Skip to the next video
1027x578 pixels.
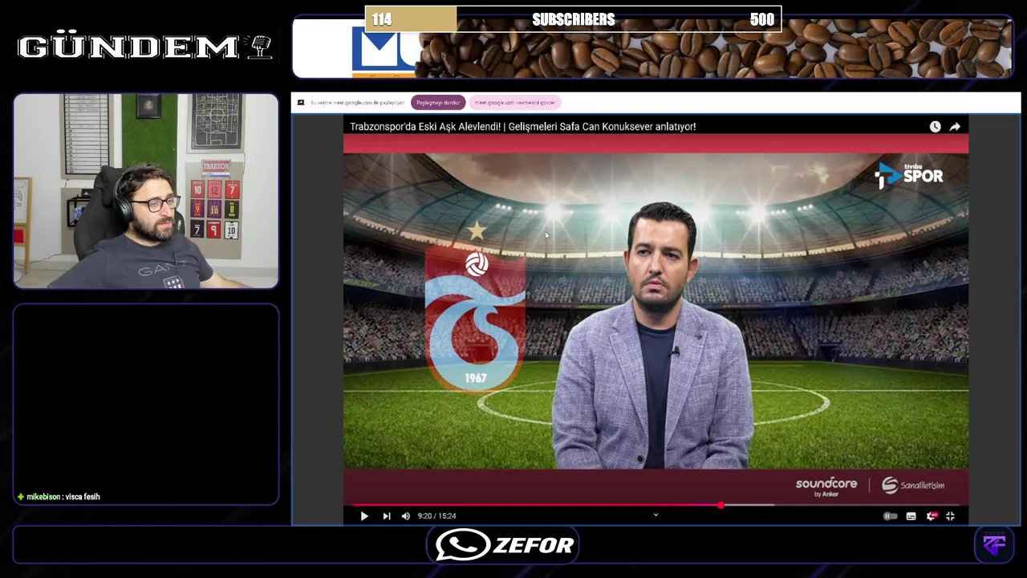click(386, 516)
